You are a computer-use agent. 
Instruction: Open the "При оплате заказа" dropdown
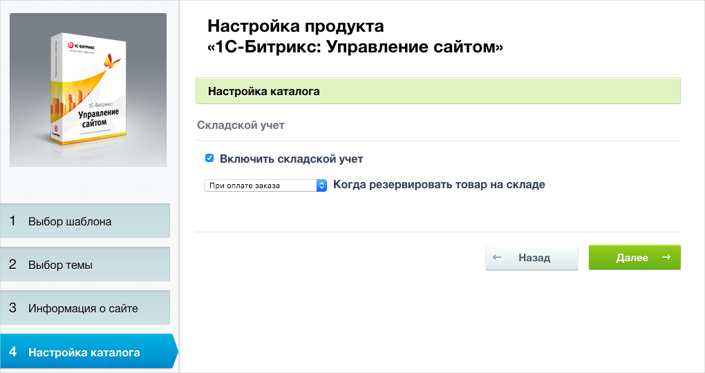tap(265, 185)
